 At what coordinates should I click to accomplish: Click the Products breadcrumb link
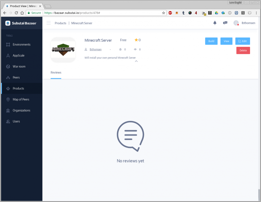pos(60,23)
